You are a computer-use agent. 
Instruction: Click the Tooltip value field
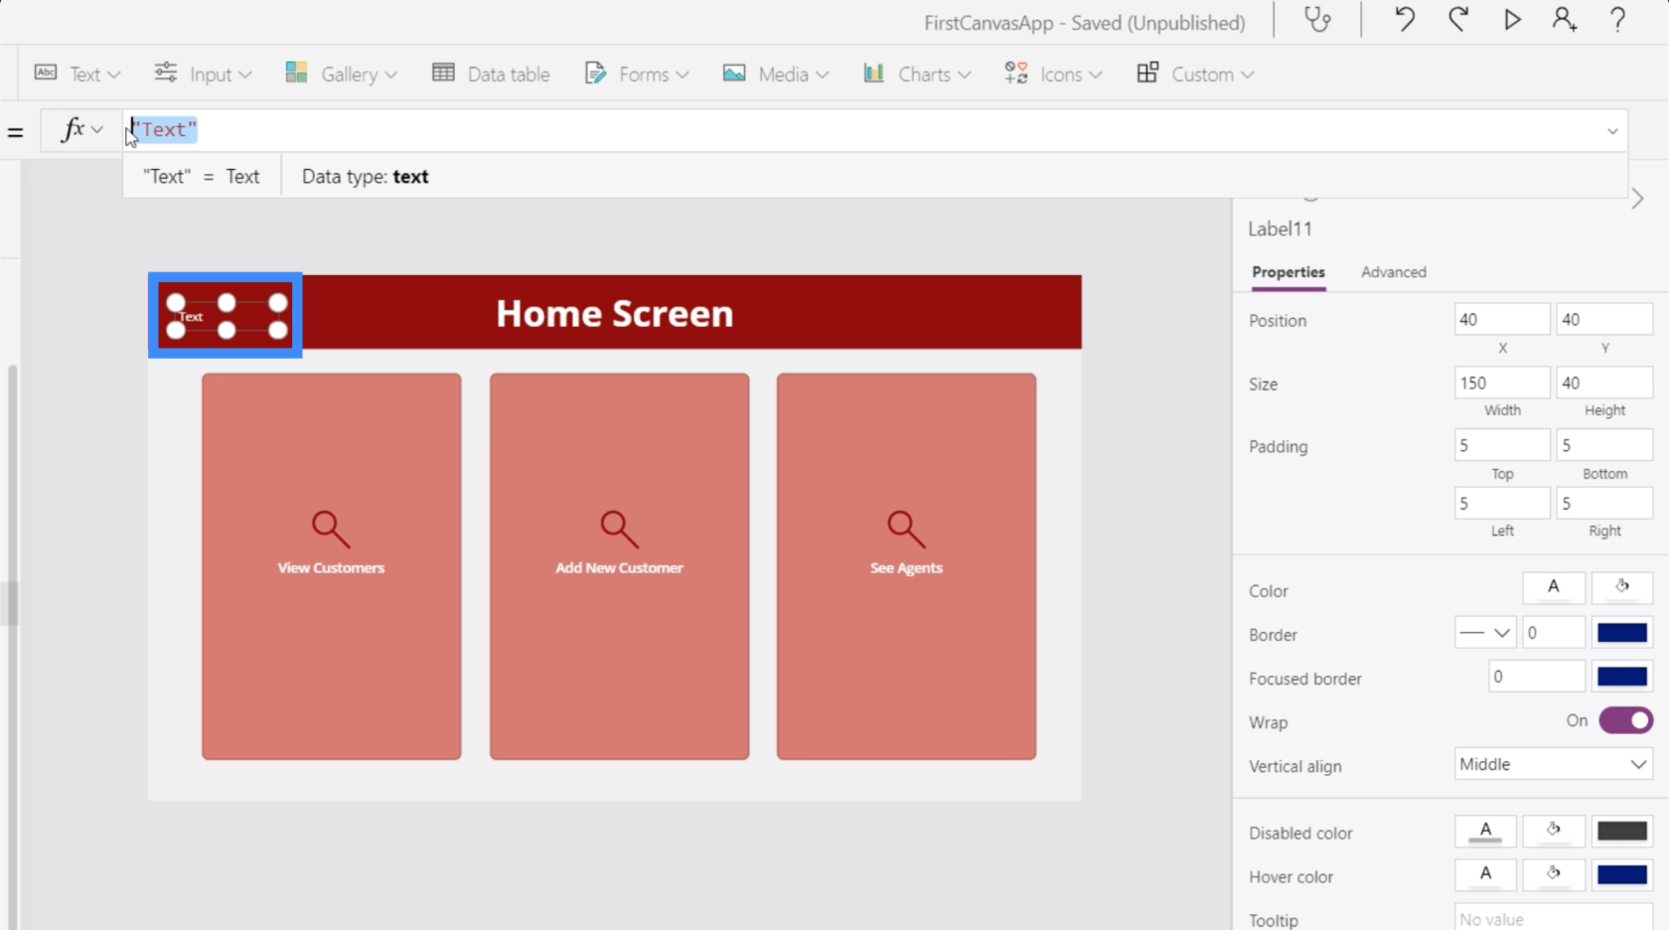[x=1554, y=919]
